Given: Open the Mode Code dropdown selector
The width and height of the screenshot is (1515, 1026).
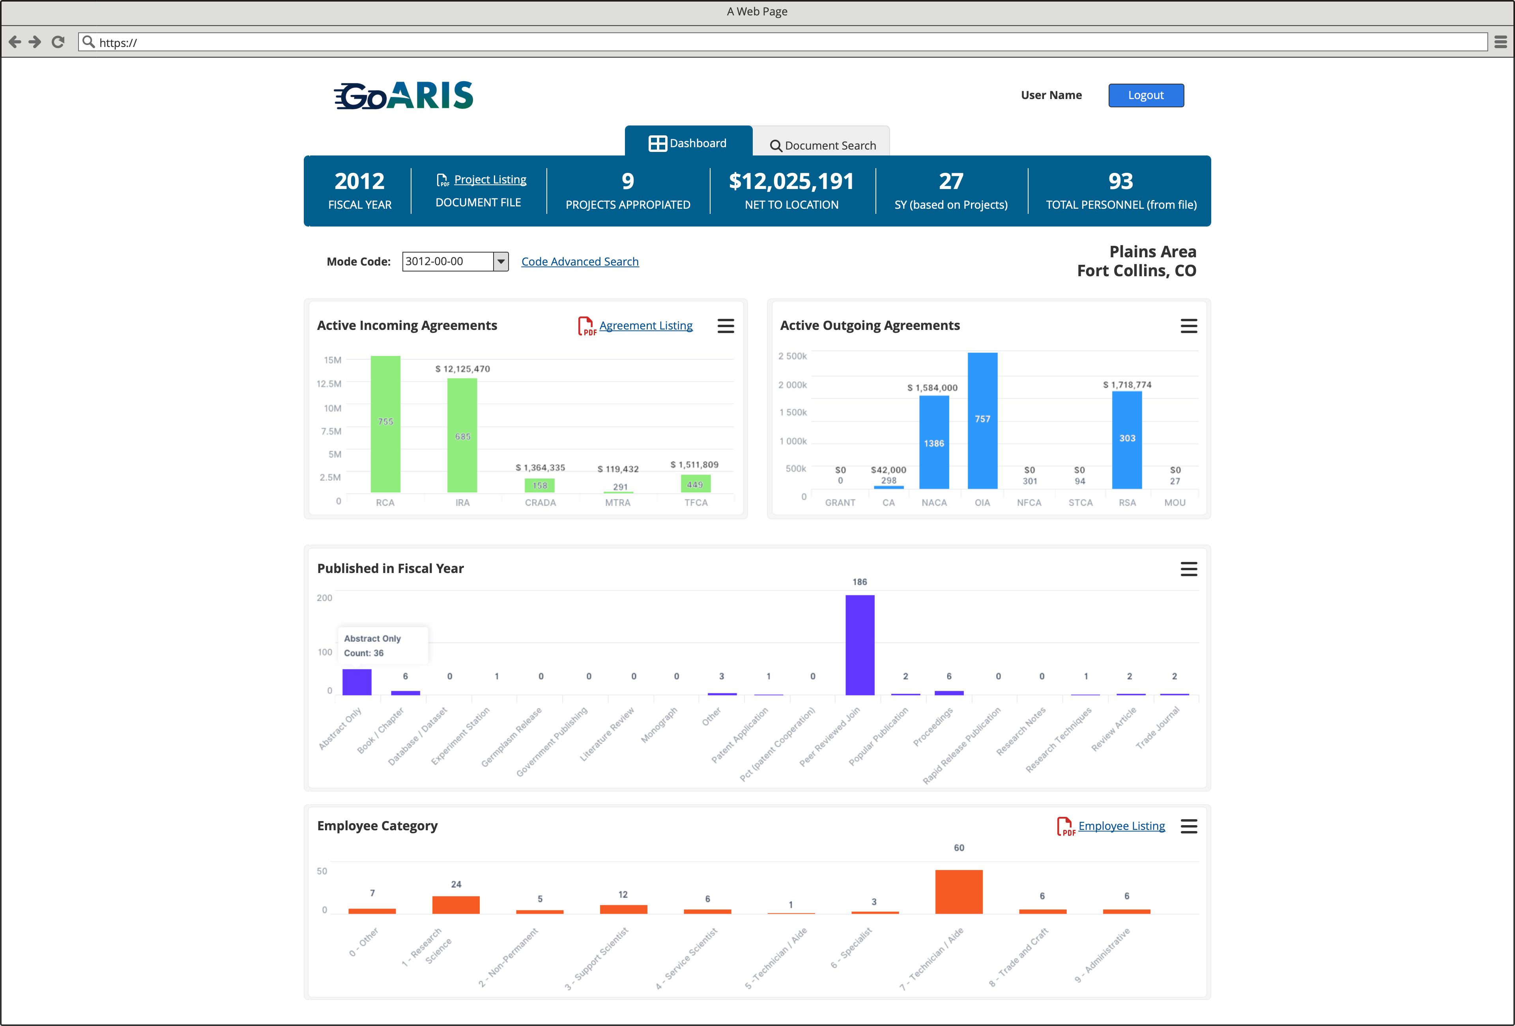Looking at the screenshot, I should (x=499, y=261).
